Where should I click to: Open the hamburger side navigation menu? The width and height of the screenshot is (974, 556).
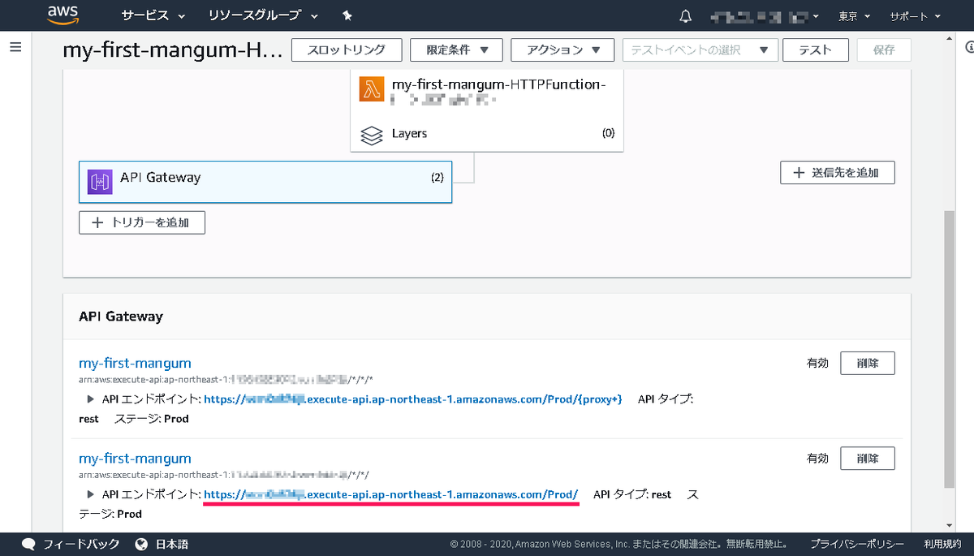click(x=15, y=48)
